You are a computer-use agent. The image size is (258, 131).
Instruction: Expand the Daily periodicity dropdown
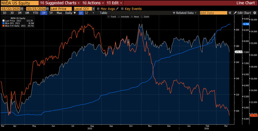pyautogui.click(x=70, y=13)
